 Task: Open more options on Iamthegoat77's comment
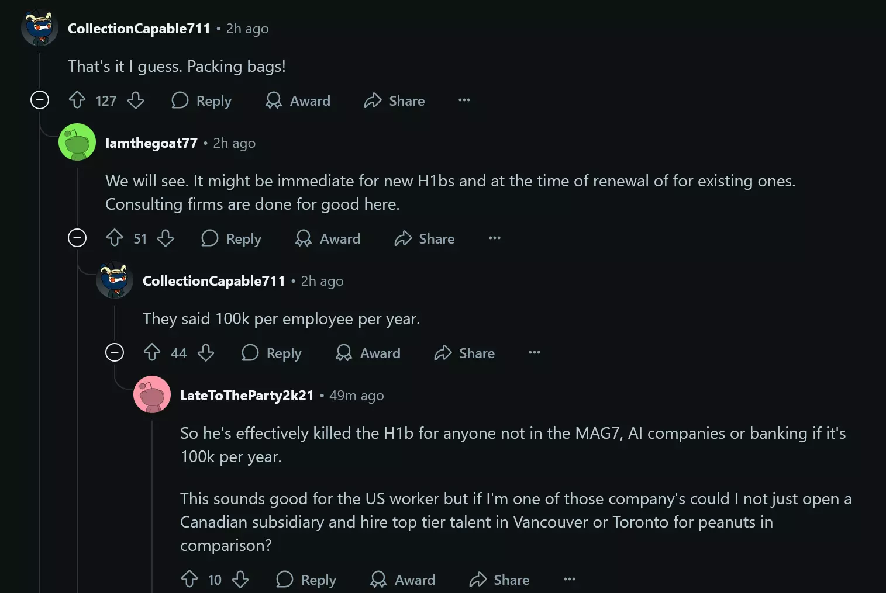coord(495,238)
